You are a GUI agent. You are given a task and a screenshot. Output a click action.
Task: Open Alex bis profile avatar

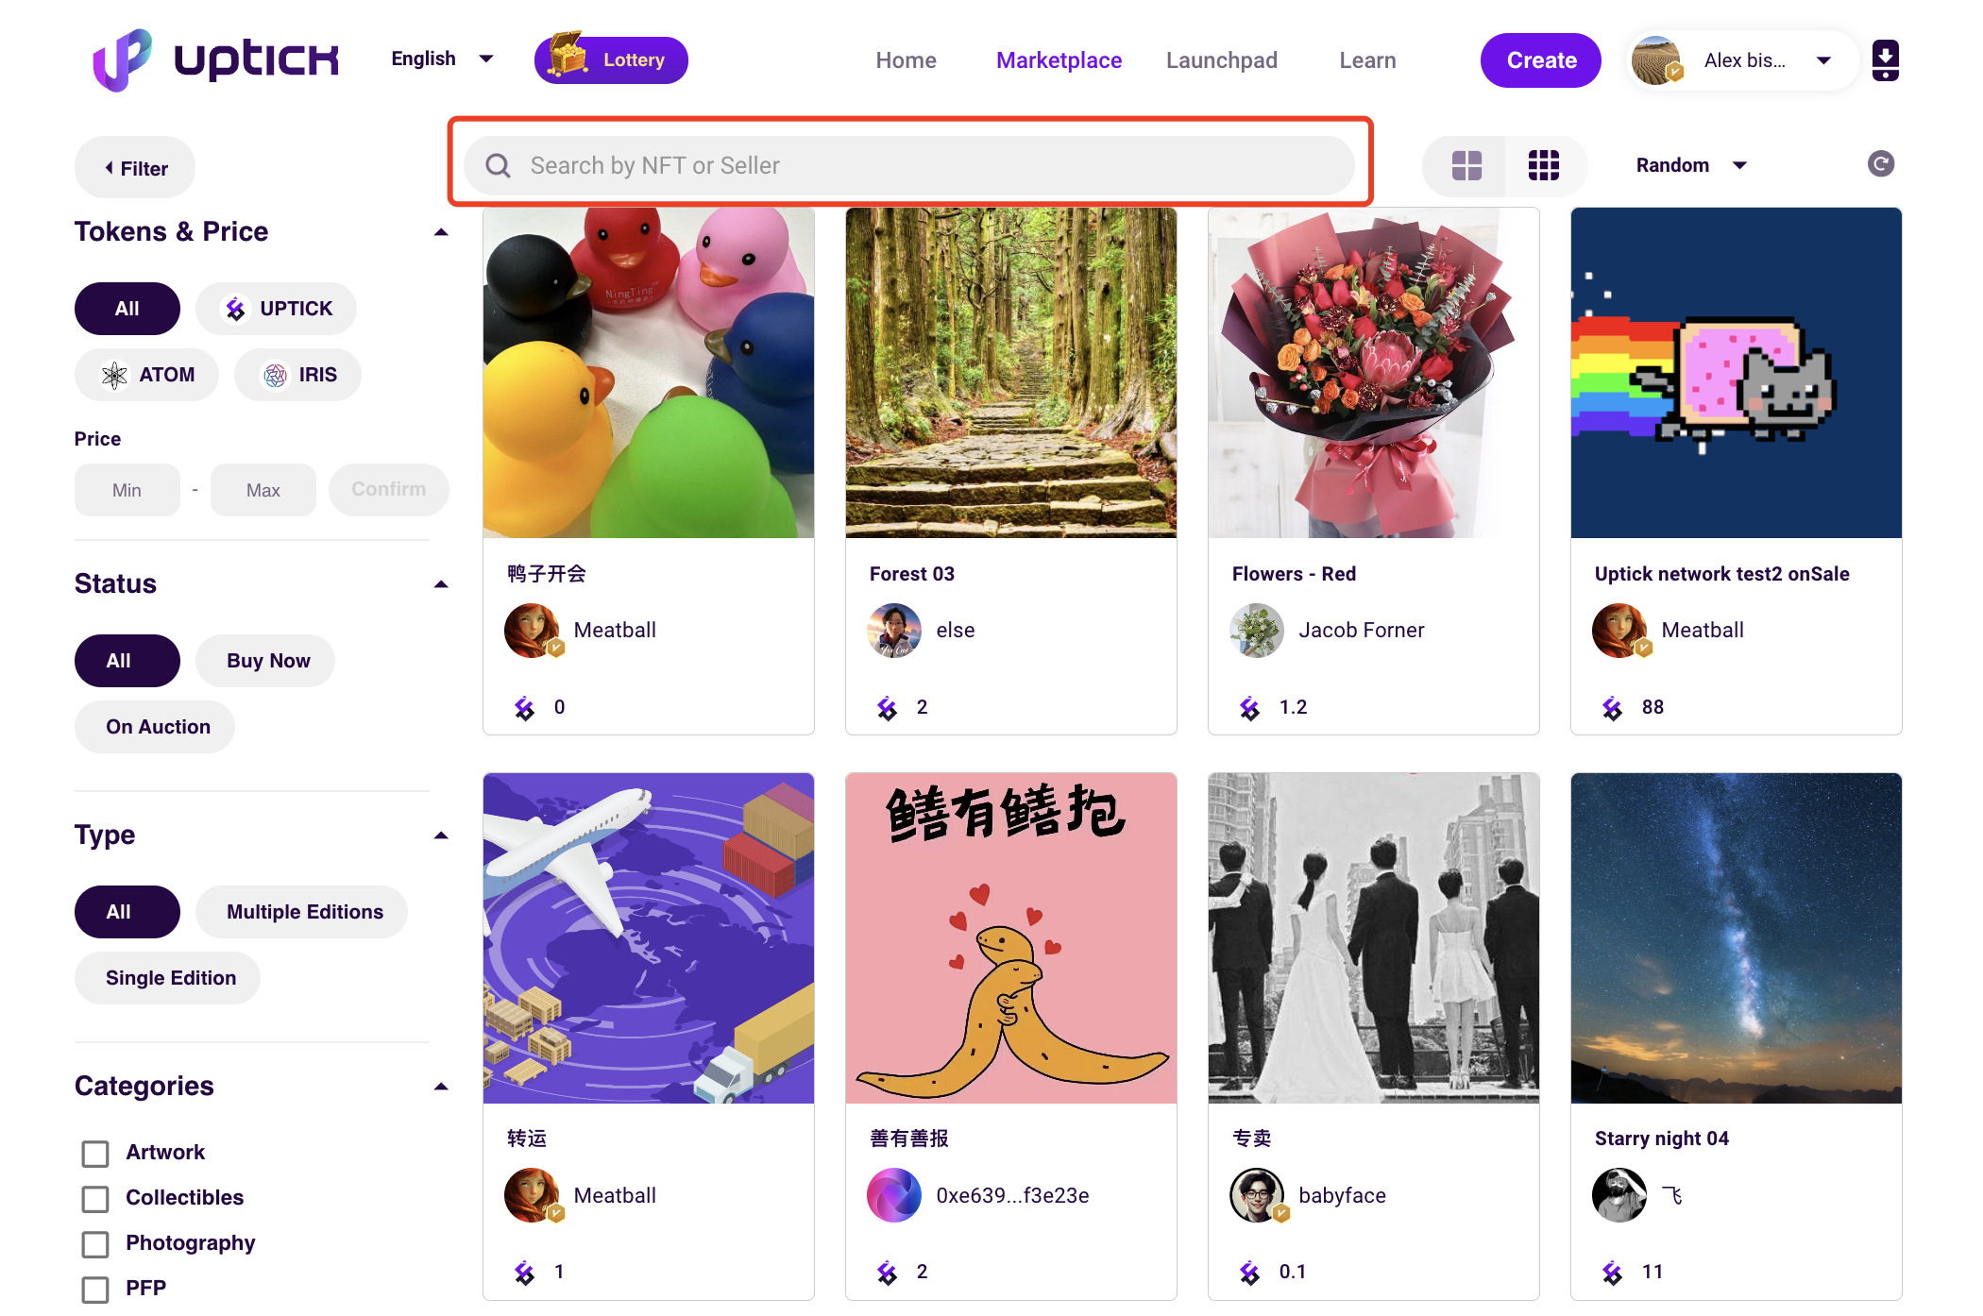tap(1655, 60)
